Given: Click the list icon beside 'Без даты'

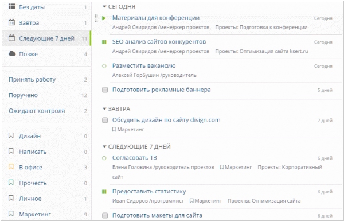Looking at the screenshot, I should 12,6.
